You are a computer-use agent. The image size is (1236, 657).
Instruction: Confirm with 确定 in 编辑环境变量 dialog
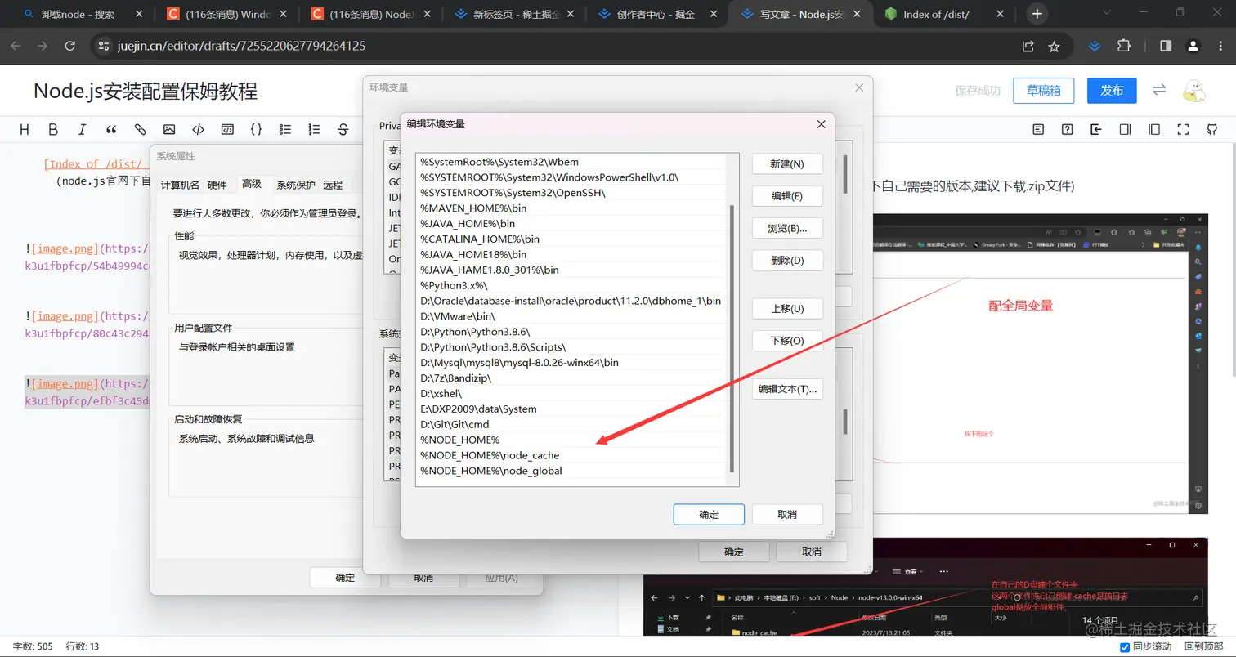tap(709, 515)
